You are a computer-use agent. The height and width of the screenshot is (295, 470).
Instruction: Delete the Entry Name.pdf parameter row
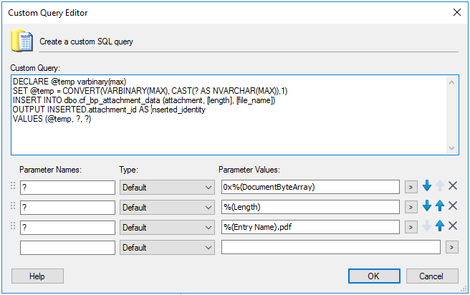pyautogui.click(x=453, y=226)
